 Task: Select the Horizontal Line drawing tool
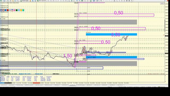click(x=109, y=1)
